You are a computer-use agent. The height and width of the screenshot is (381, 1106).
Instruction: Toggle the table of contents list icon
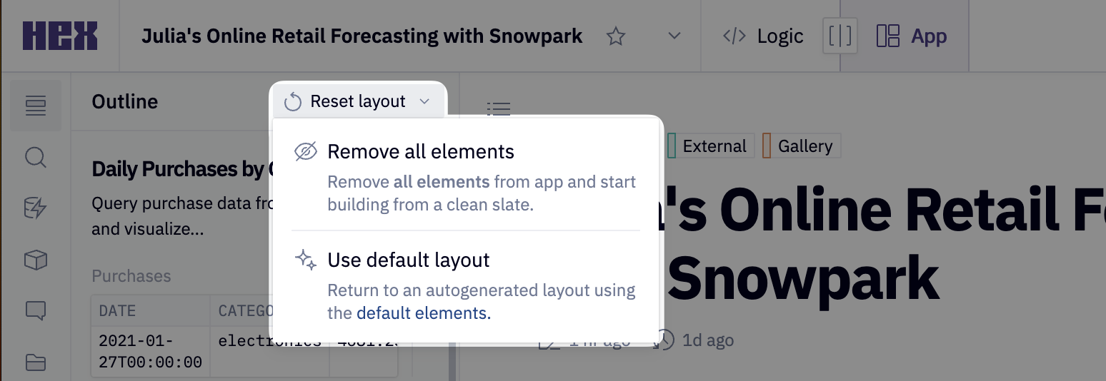(498, 108)
